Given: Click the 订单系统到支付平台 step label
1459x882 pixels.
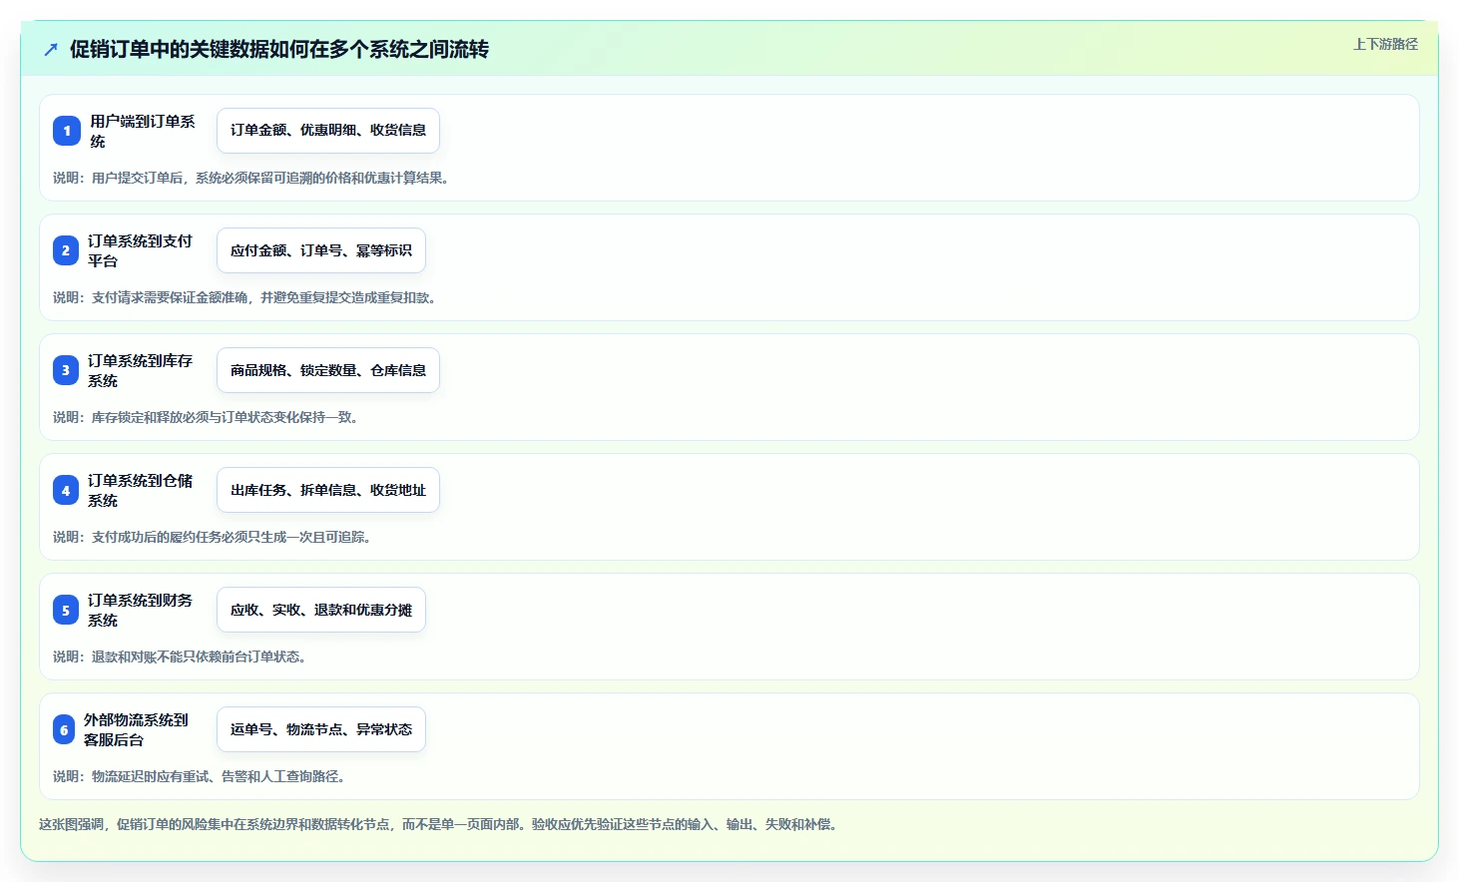Looking at the screenshot, I should click(x=141, y=250).
